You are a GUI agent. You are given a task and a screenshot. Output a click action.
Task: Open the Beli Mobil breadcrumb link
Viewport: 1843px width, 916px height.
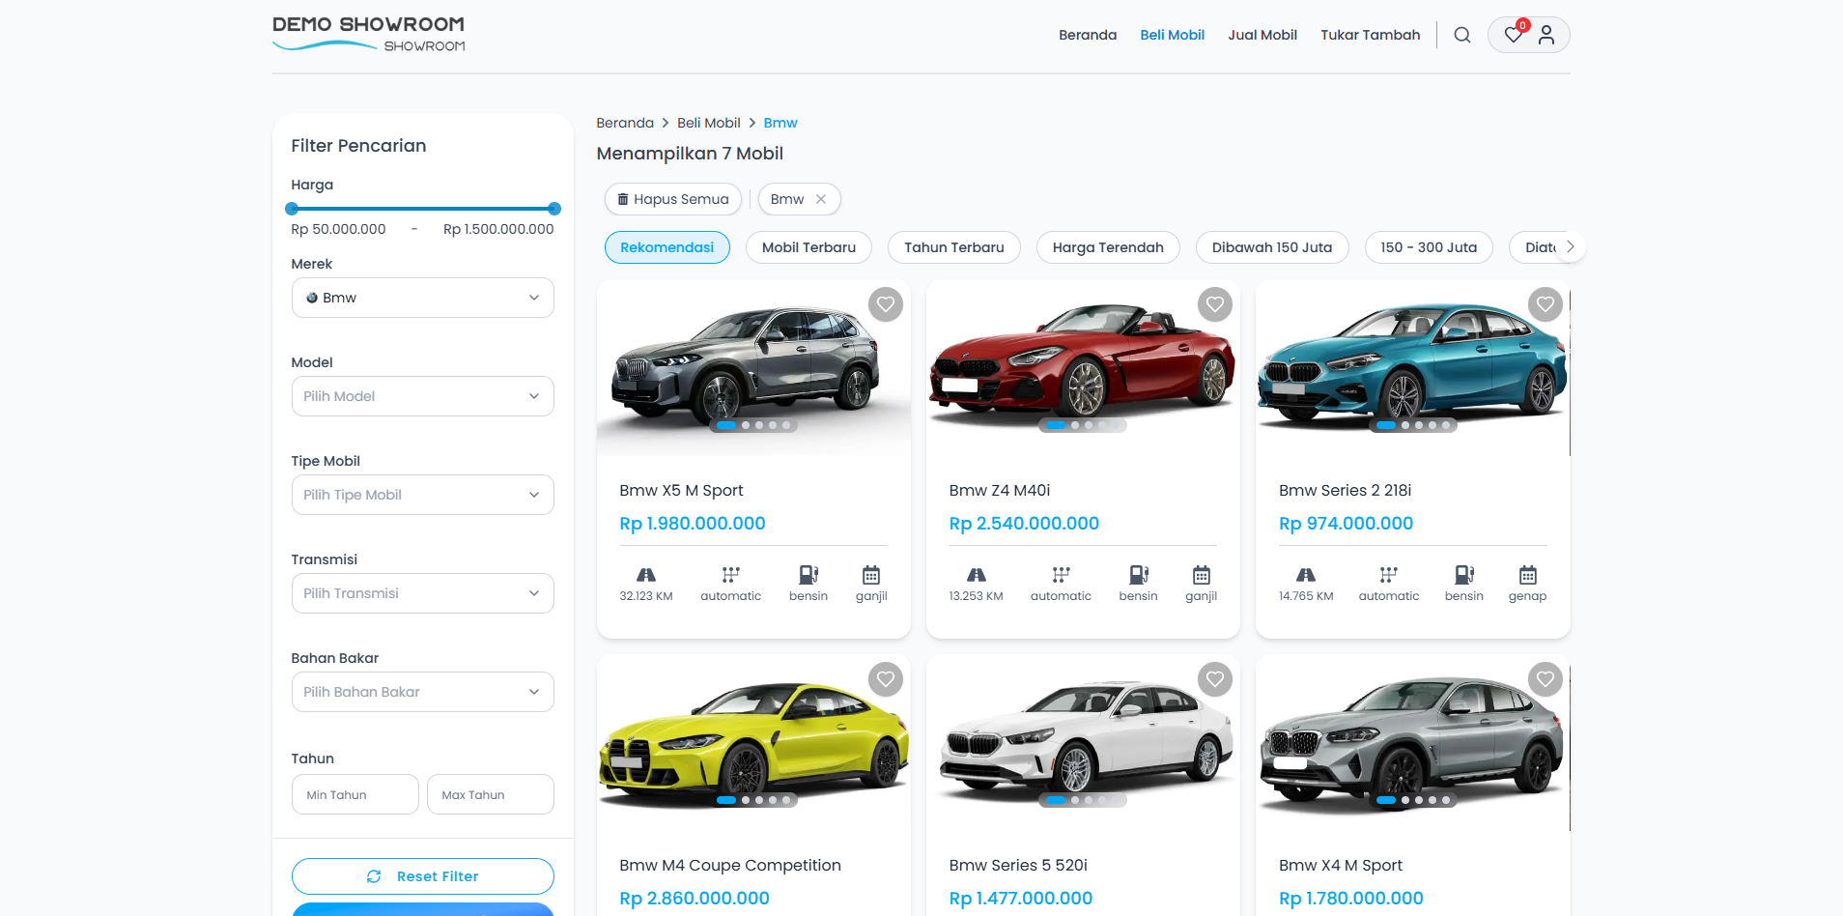[x=708, y=123]
